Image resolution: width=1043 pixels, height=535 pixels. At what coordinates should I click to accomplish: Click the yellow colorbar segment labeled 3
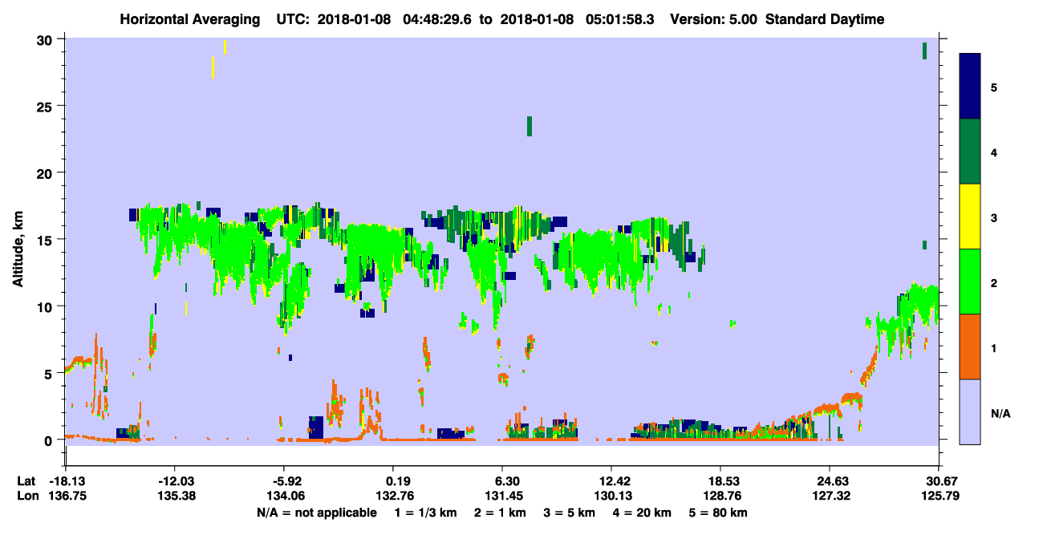point(971,217)
